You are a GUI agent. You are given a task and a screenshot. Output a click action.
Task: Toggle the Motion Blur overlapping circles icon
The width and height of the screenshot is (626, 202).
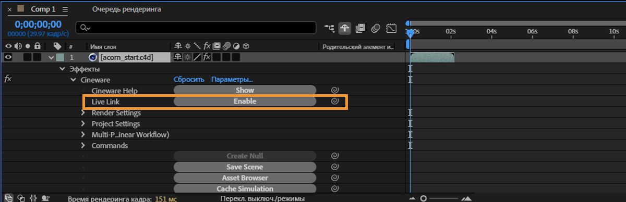point(376,28)
